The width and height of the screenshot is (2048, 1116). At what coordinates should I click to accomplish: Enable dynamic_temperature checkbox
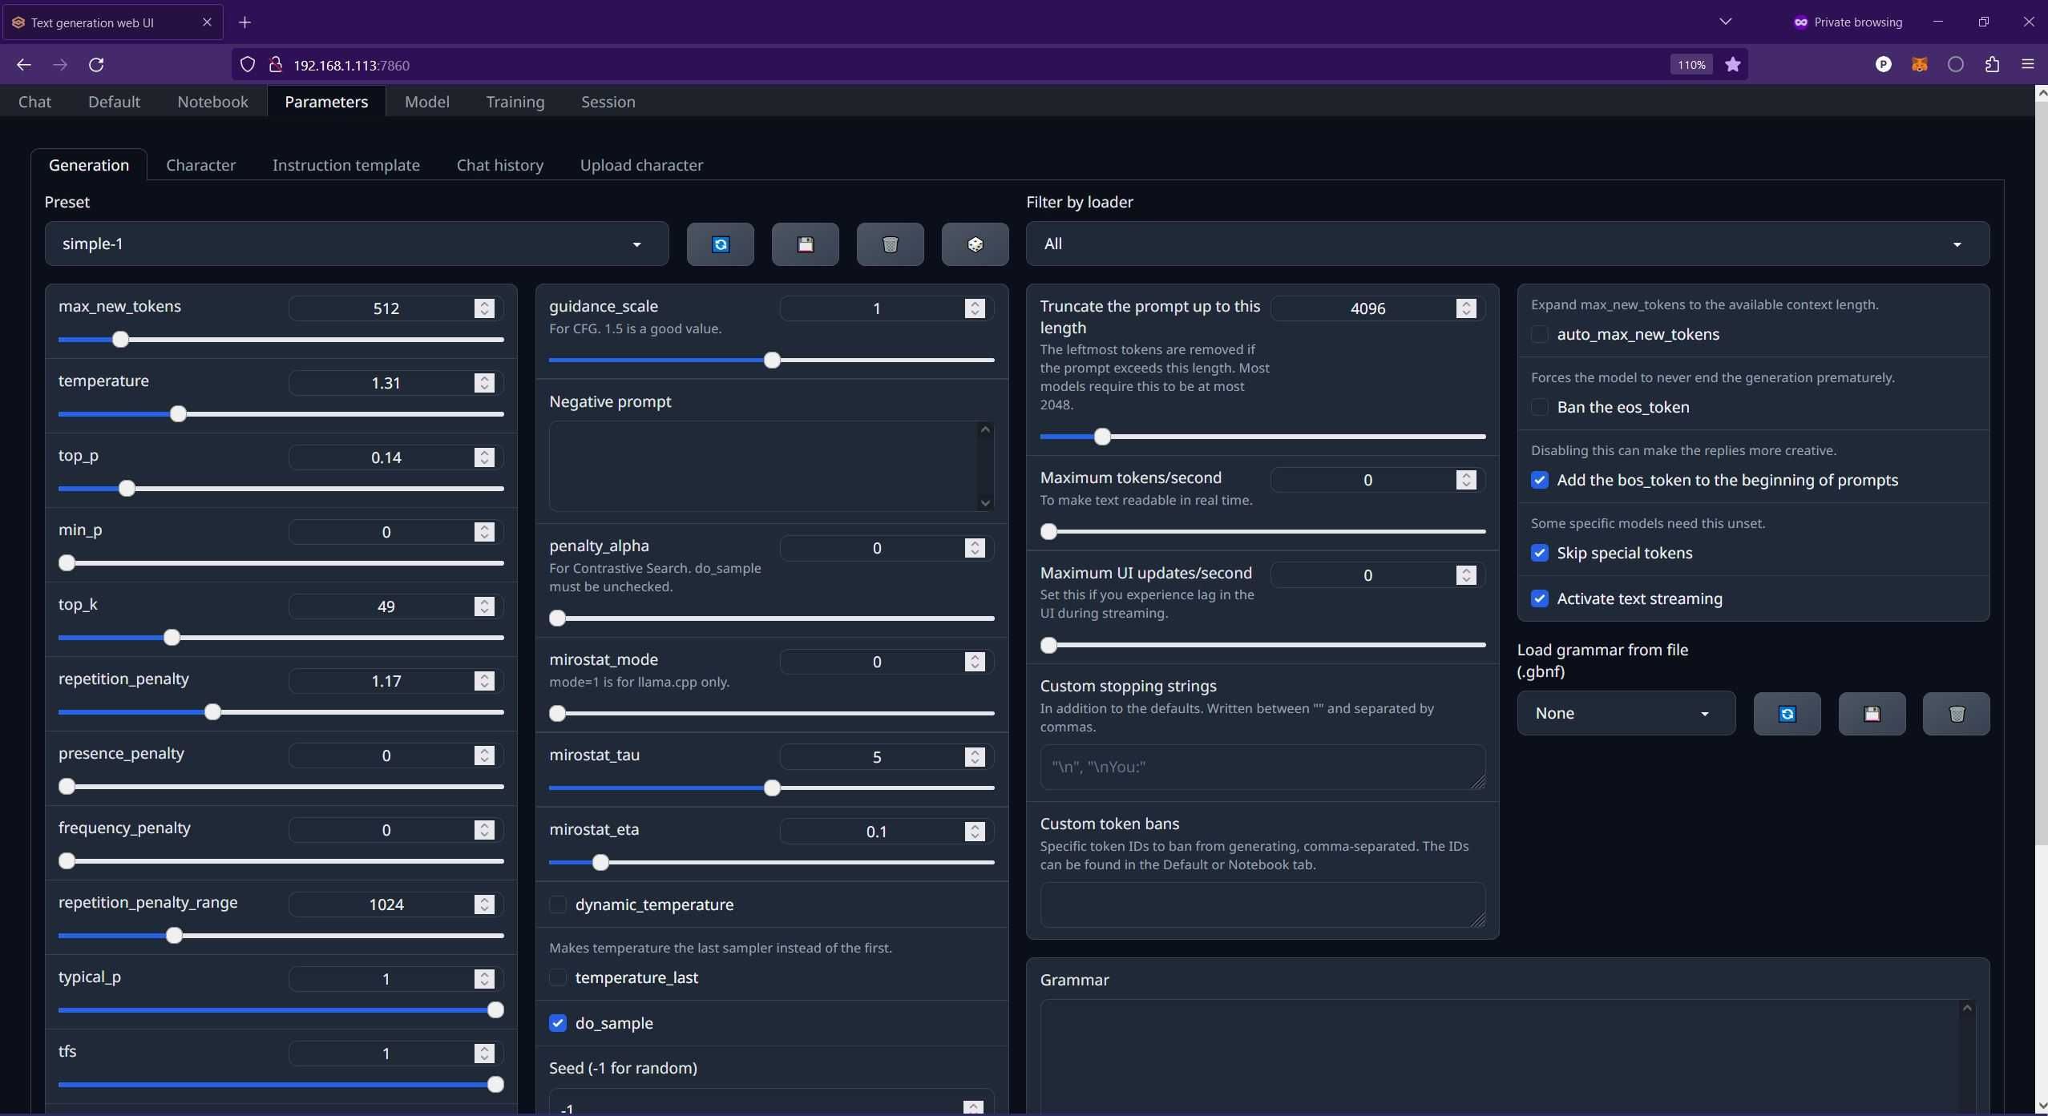point(558,905)
